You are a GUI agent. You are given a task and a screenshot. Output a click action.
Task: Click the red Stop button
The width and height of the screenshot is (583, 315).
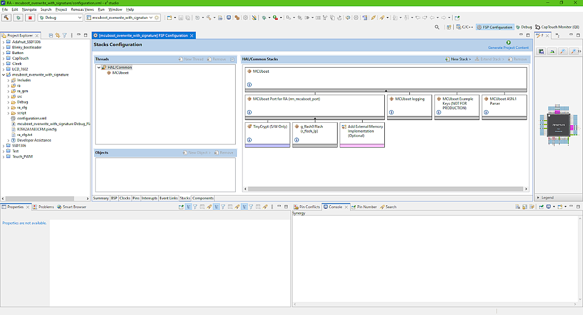(30, 18)
